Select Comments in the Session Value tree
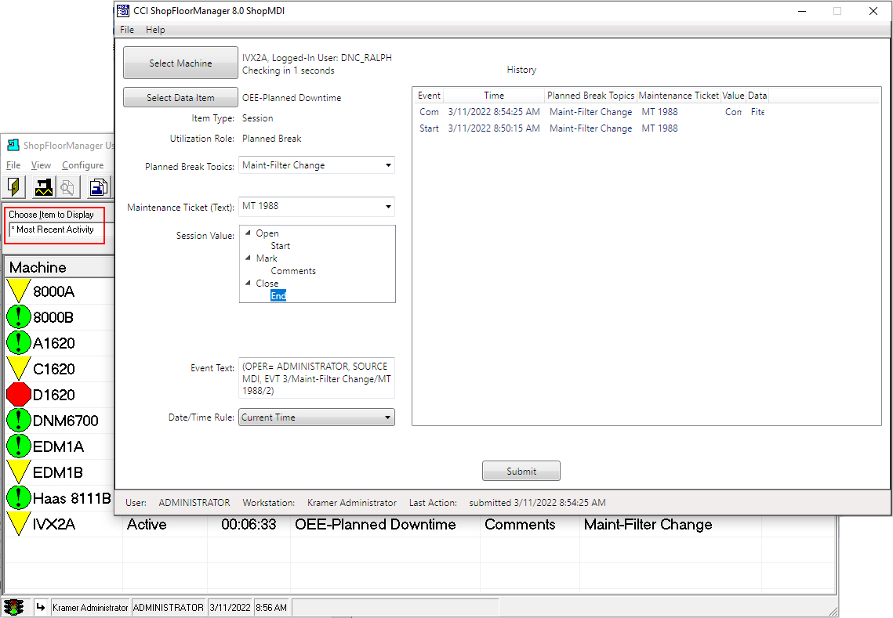This screenshot has width=893, height=618. point(293,271)
